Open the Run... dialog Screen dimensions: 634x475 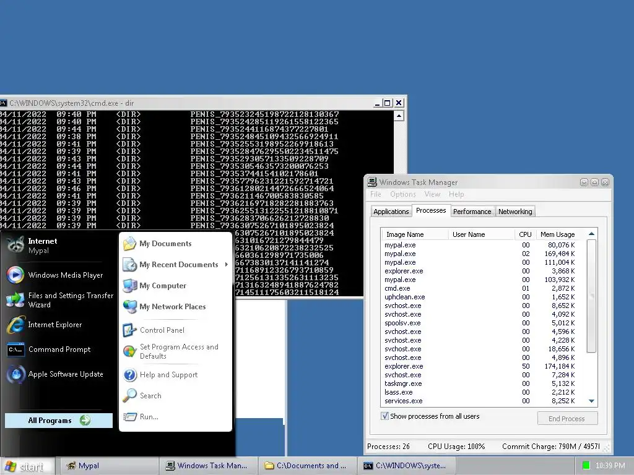(x=141, y=417)
